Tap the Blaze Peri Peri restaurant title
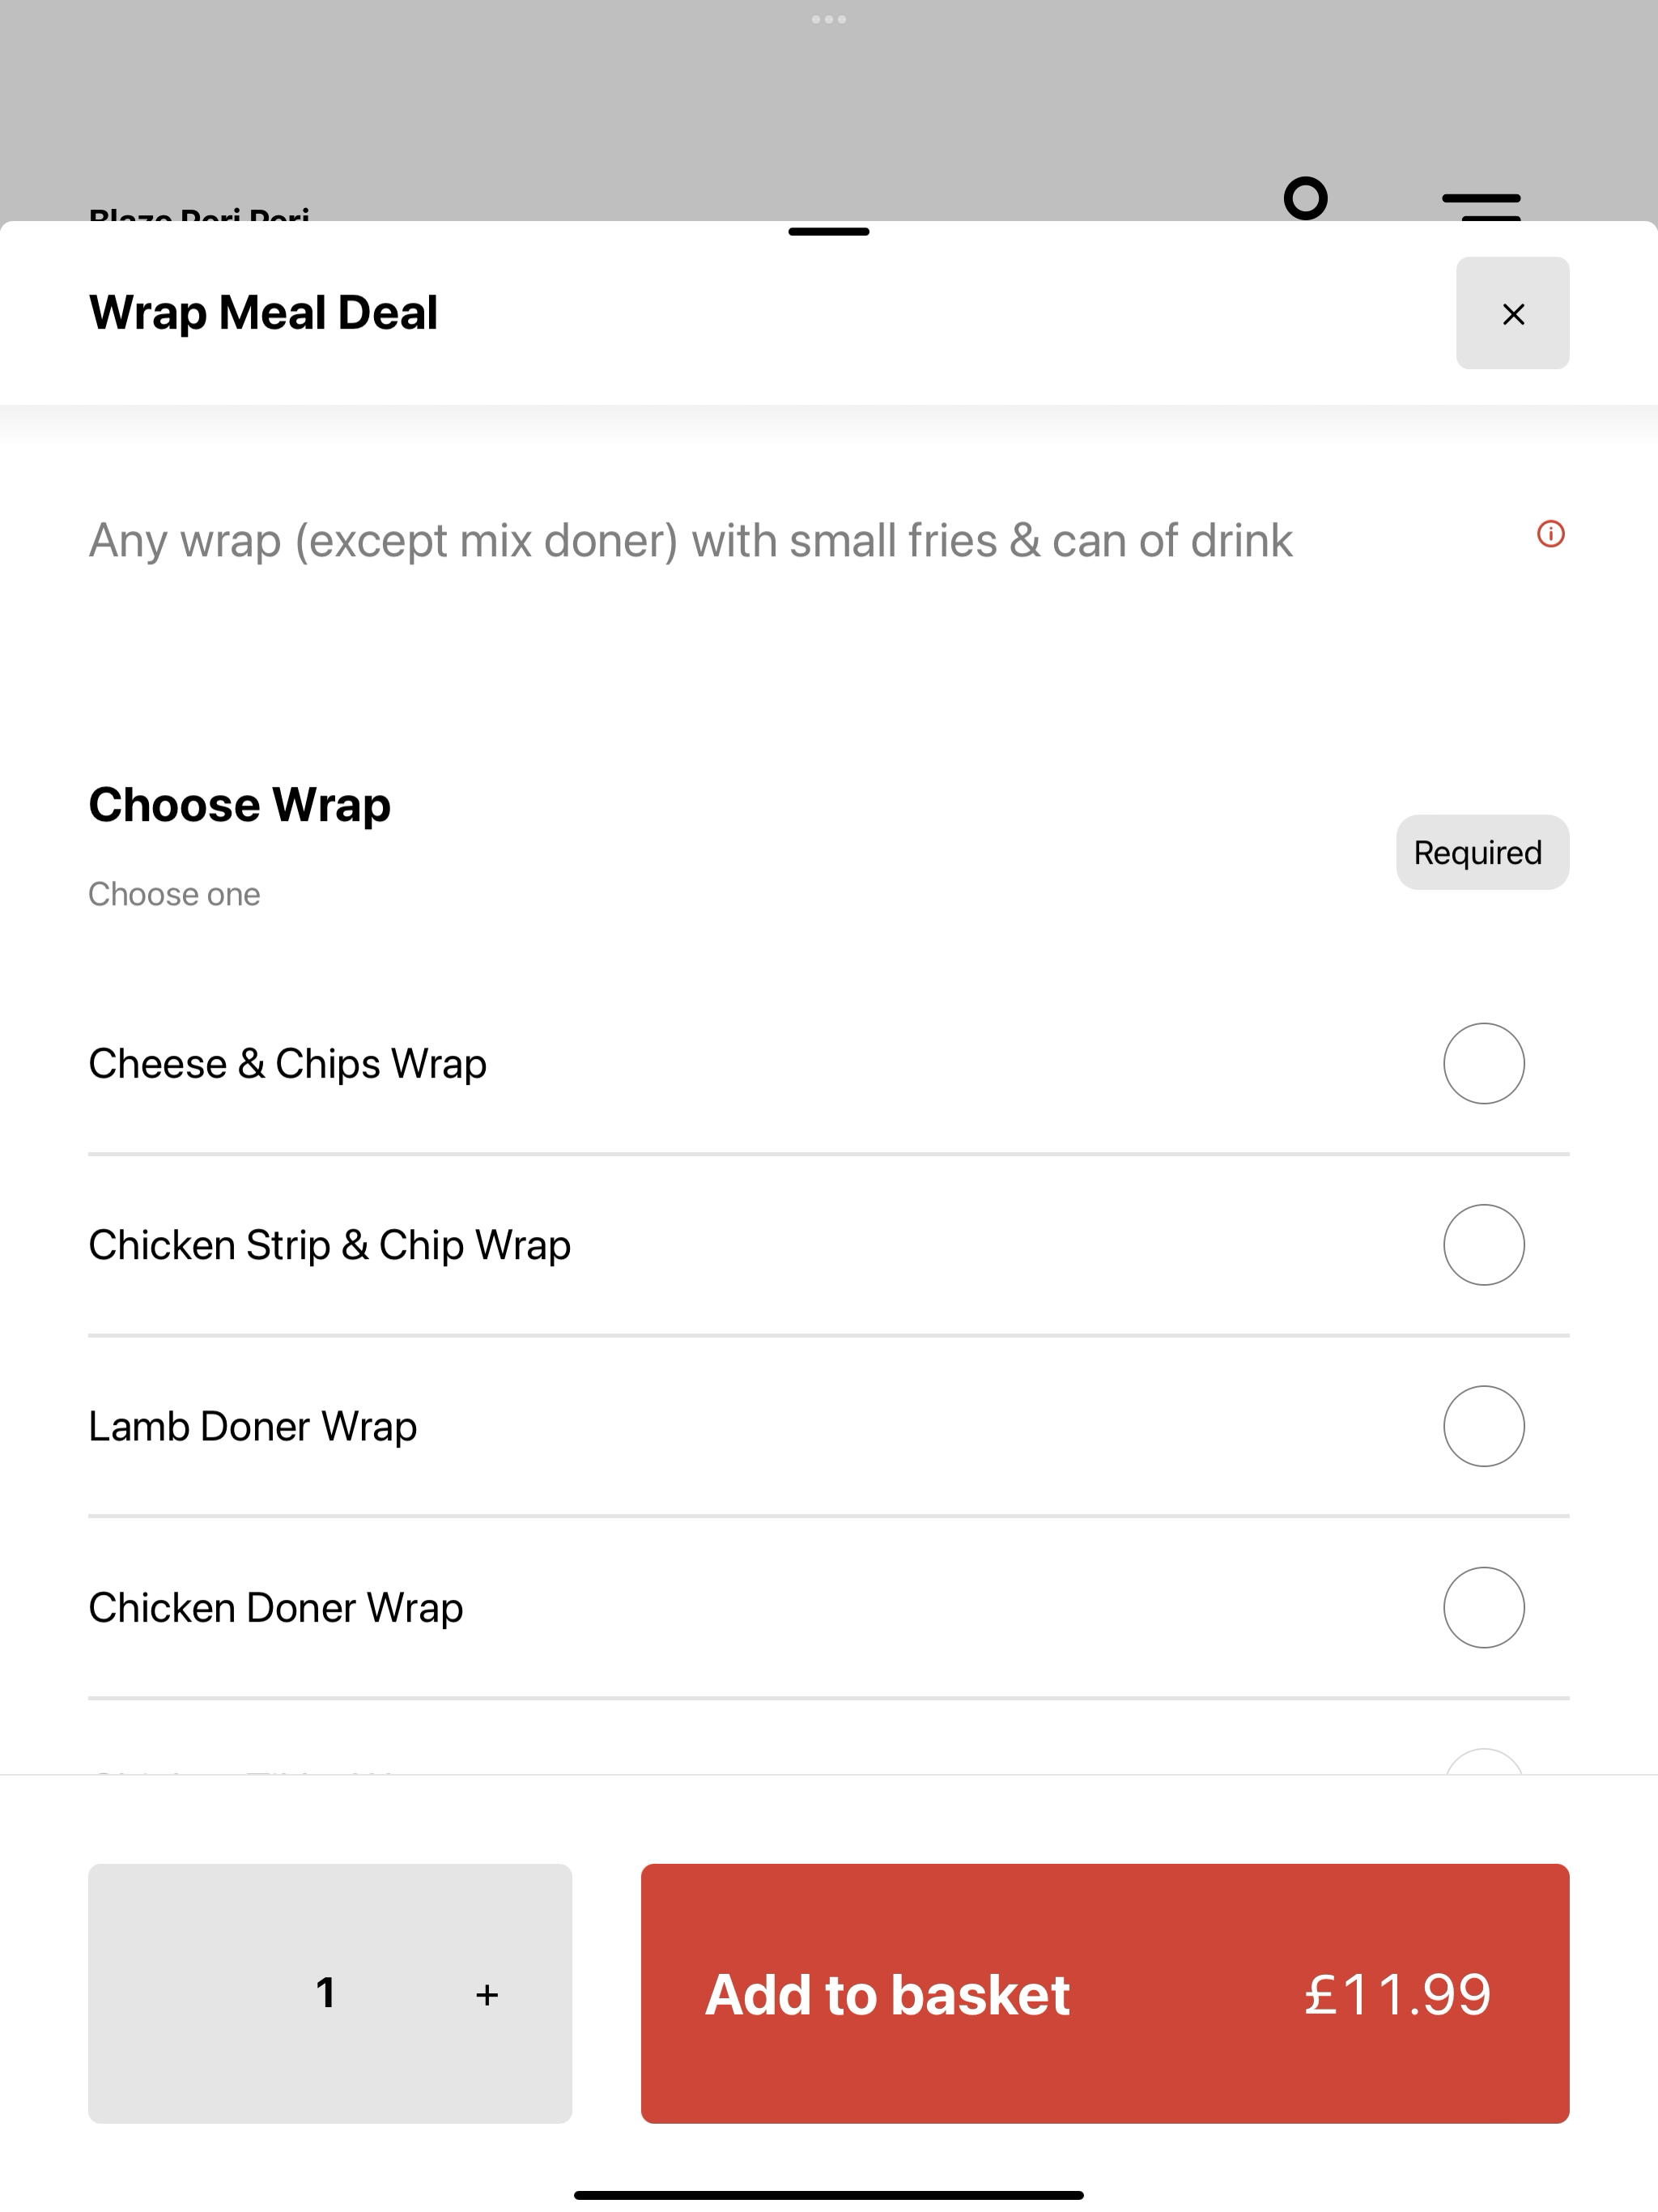This screenshot has width=1658, height=2212. (x=199, y=214)
